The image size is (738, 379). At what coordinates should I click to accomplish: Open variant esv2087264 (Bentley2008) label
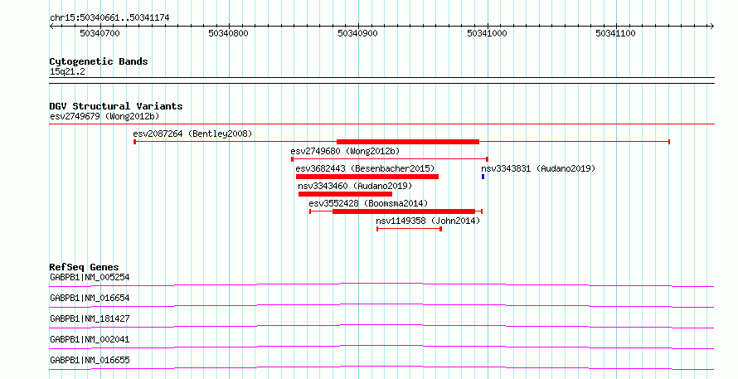point(192,134)
